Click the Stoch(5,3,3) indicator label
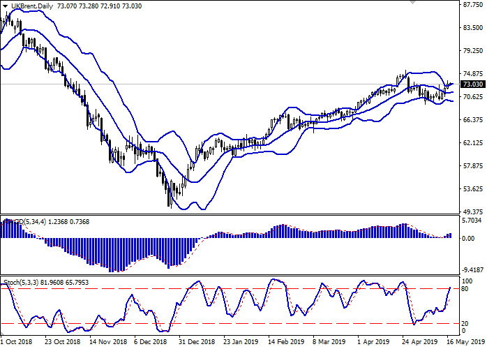Viewport: 487px width, 349px height. coord(22,283)
